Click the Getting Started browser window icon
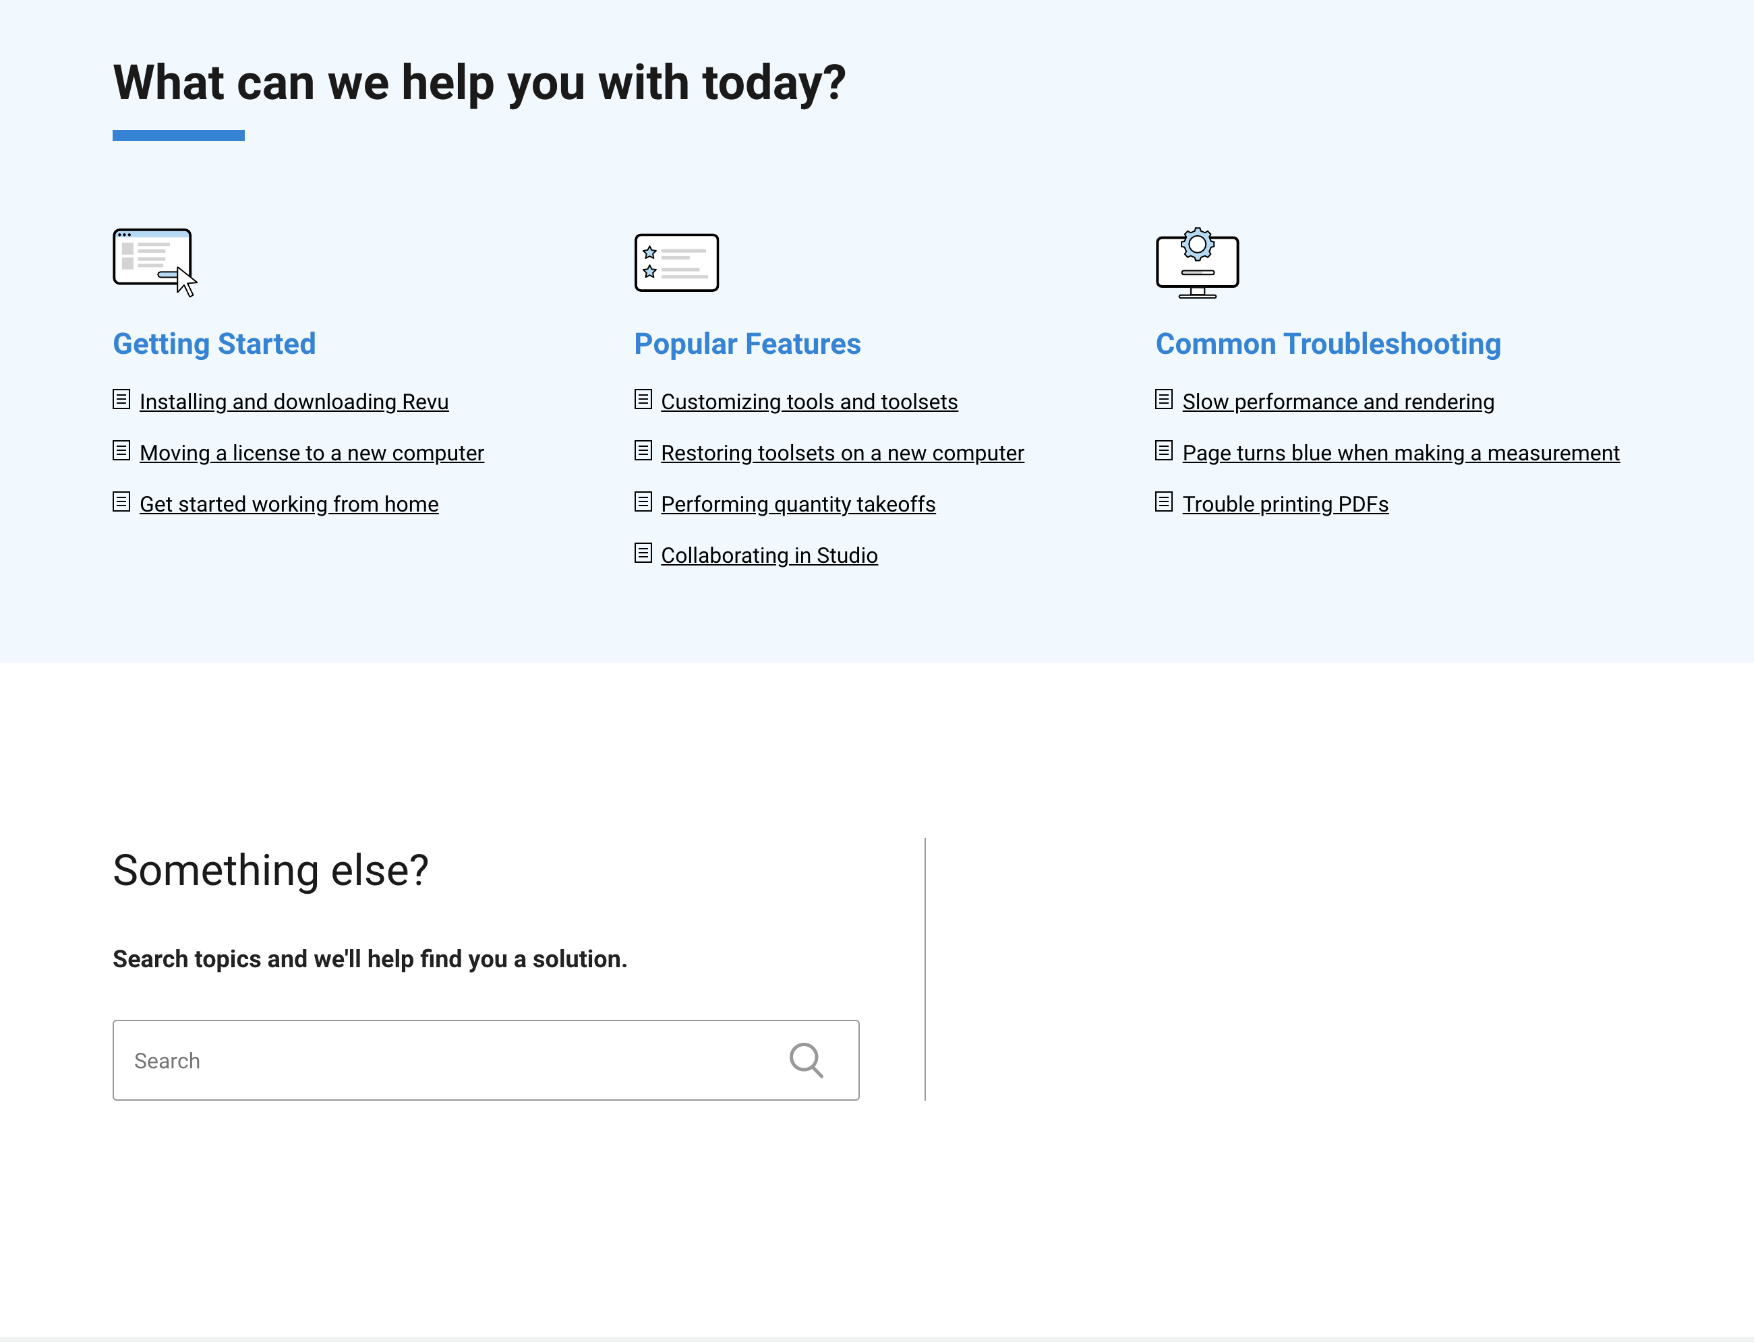This screenshot has height=1342, width=1754. tap(155, 263)
